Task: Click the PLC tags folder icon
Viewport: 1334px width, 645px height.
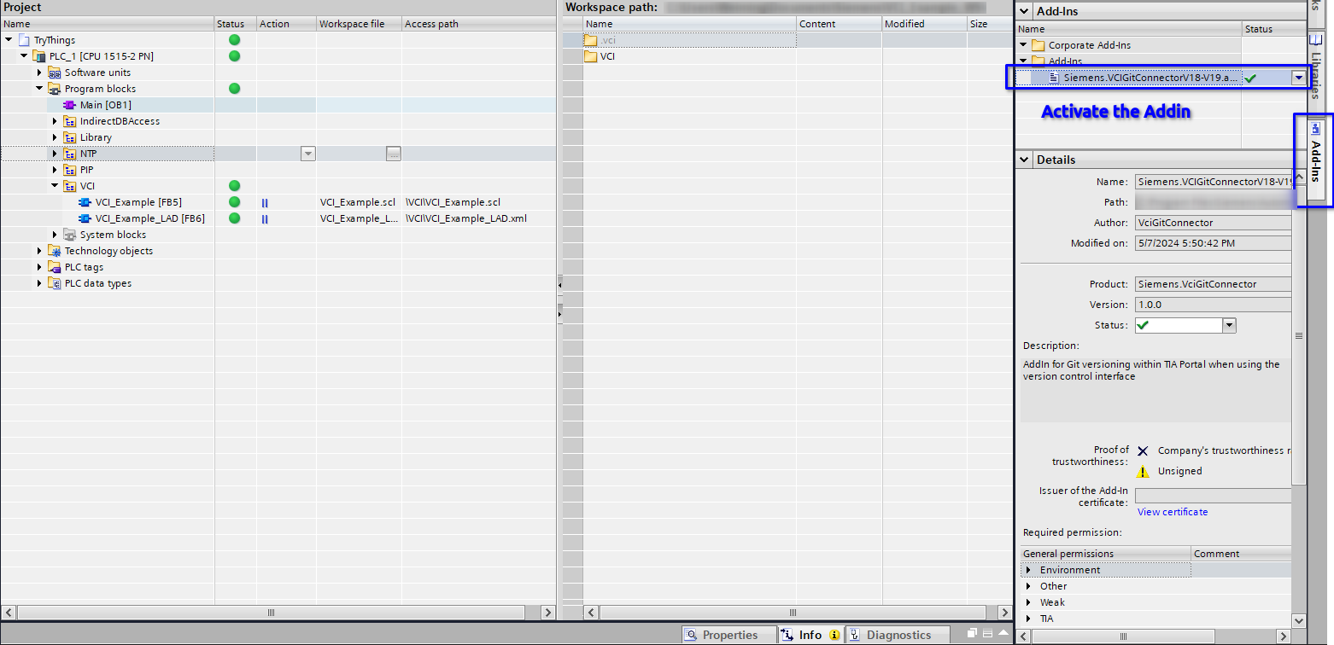Action: [x=55, y=267]
